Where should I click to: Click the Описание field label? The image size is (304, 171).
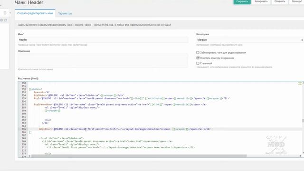click(24, 51)
